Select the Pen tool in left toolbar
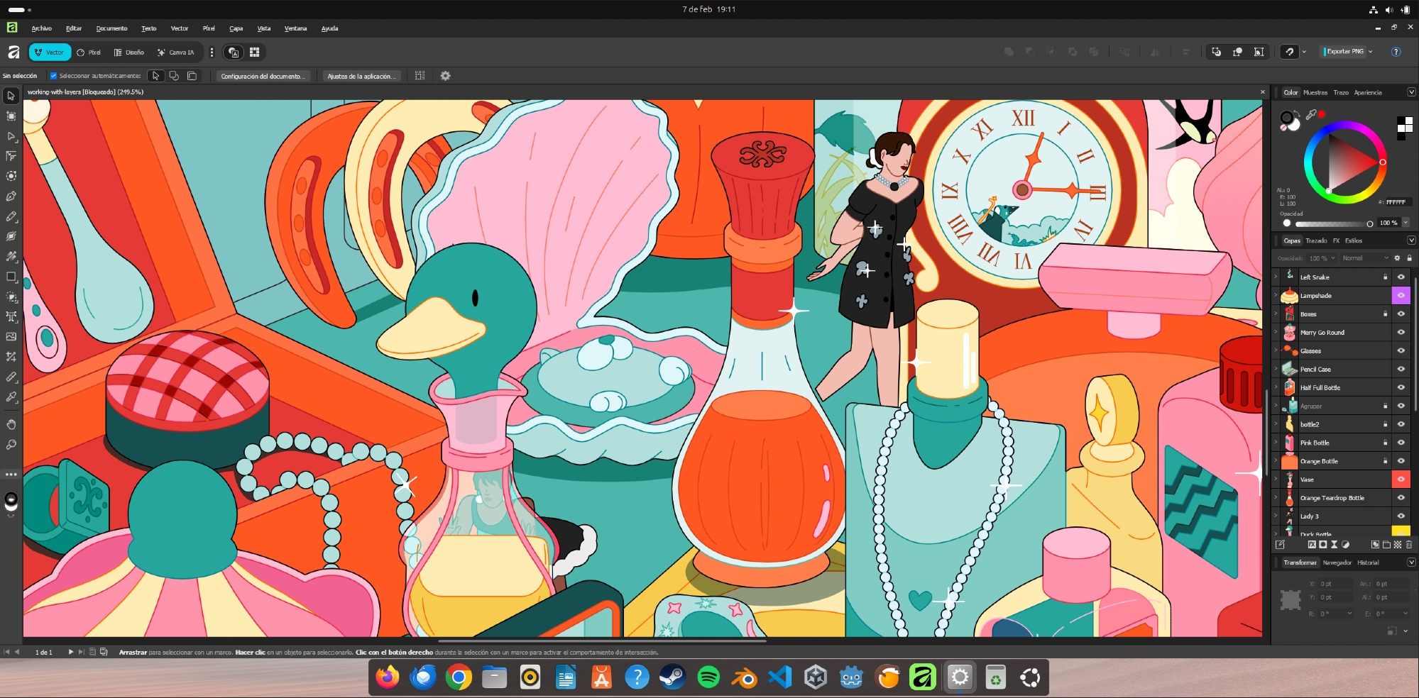1419x698 pixels. pos(11,196)
